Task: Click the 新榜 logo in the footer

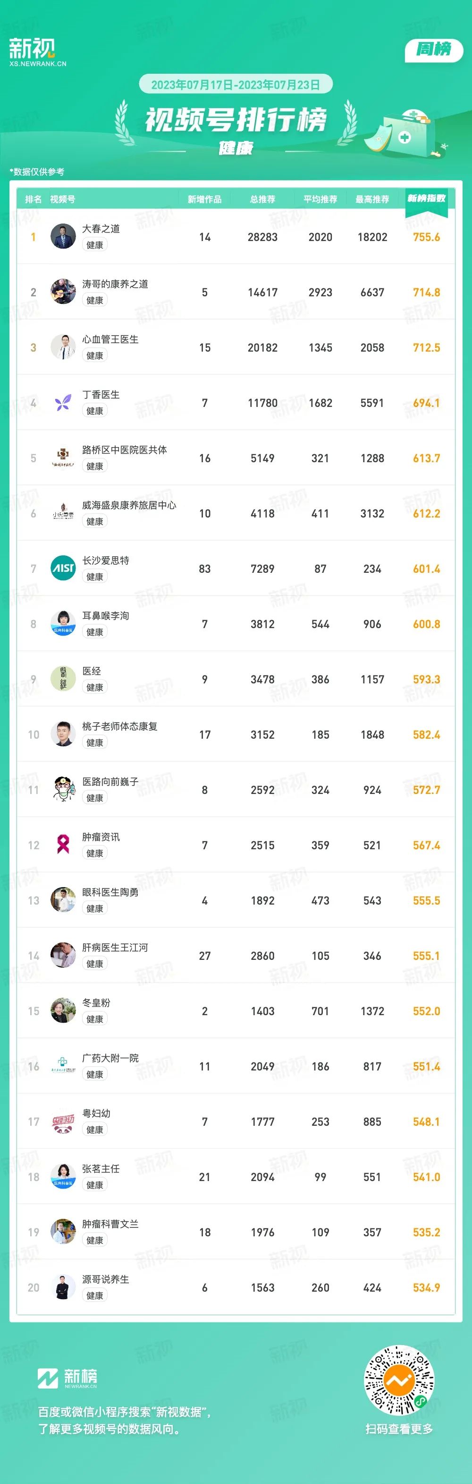Action: (67, 1377)
